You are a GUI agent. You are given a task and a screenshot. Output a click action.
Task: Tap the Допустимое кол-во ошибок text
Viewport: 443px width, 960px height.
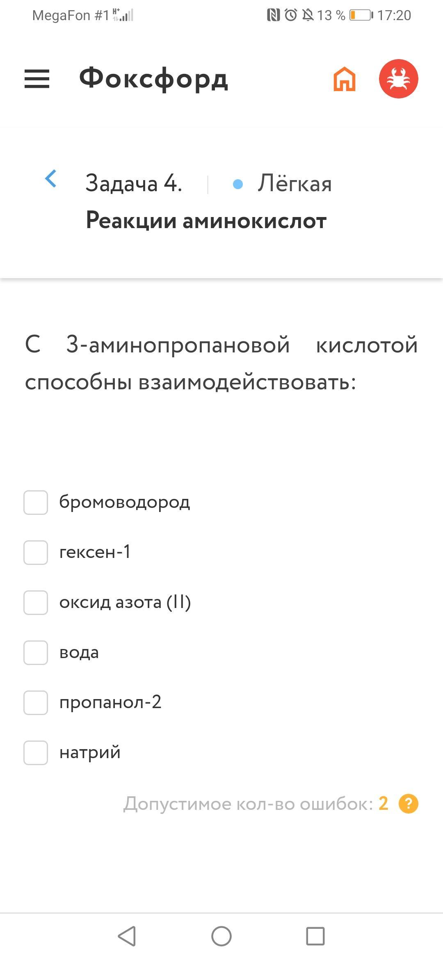click(x=248, y=804)
